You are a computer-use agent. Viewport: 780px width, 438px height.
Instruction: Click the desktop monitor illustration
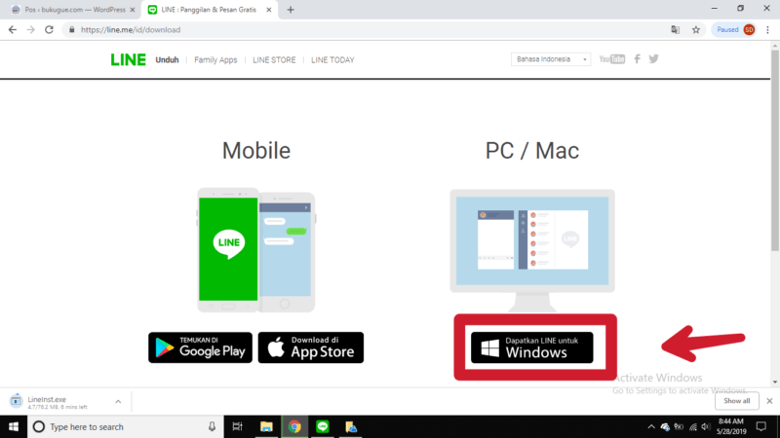(x=532, y=250)
